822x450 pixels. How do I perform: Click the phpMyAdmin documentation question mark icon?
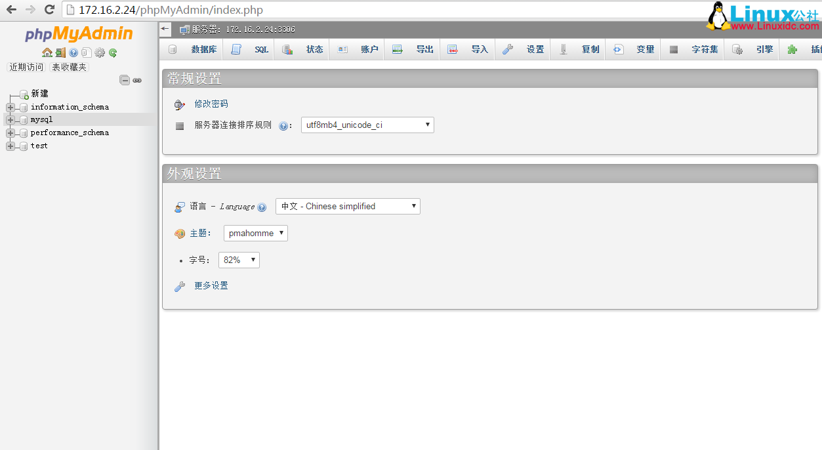pyautogui.click(x=73, y=52)
